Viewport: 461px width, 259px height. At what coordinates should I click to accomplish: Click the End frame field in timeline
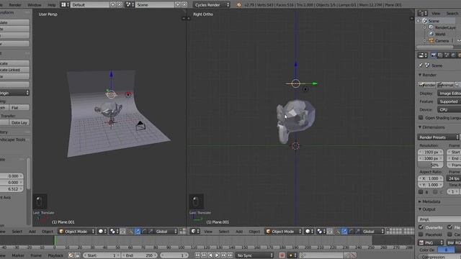point(139,255)
